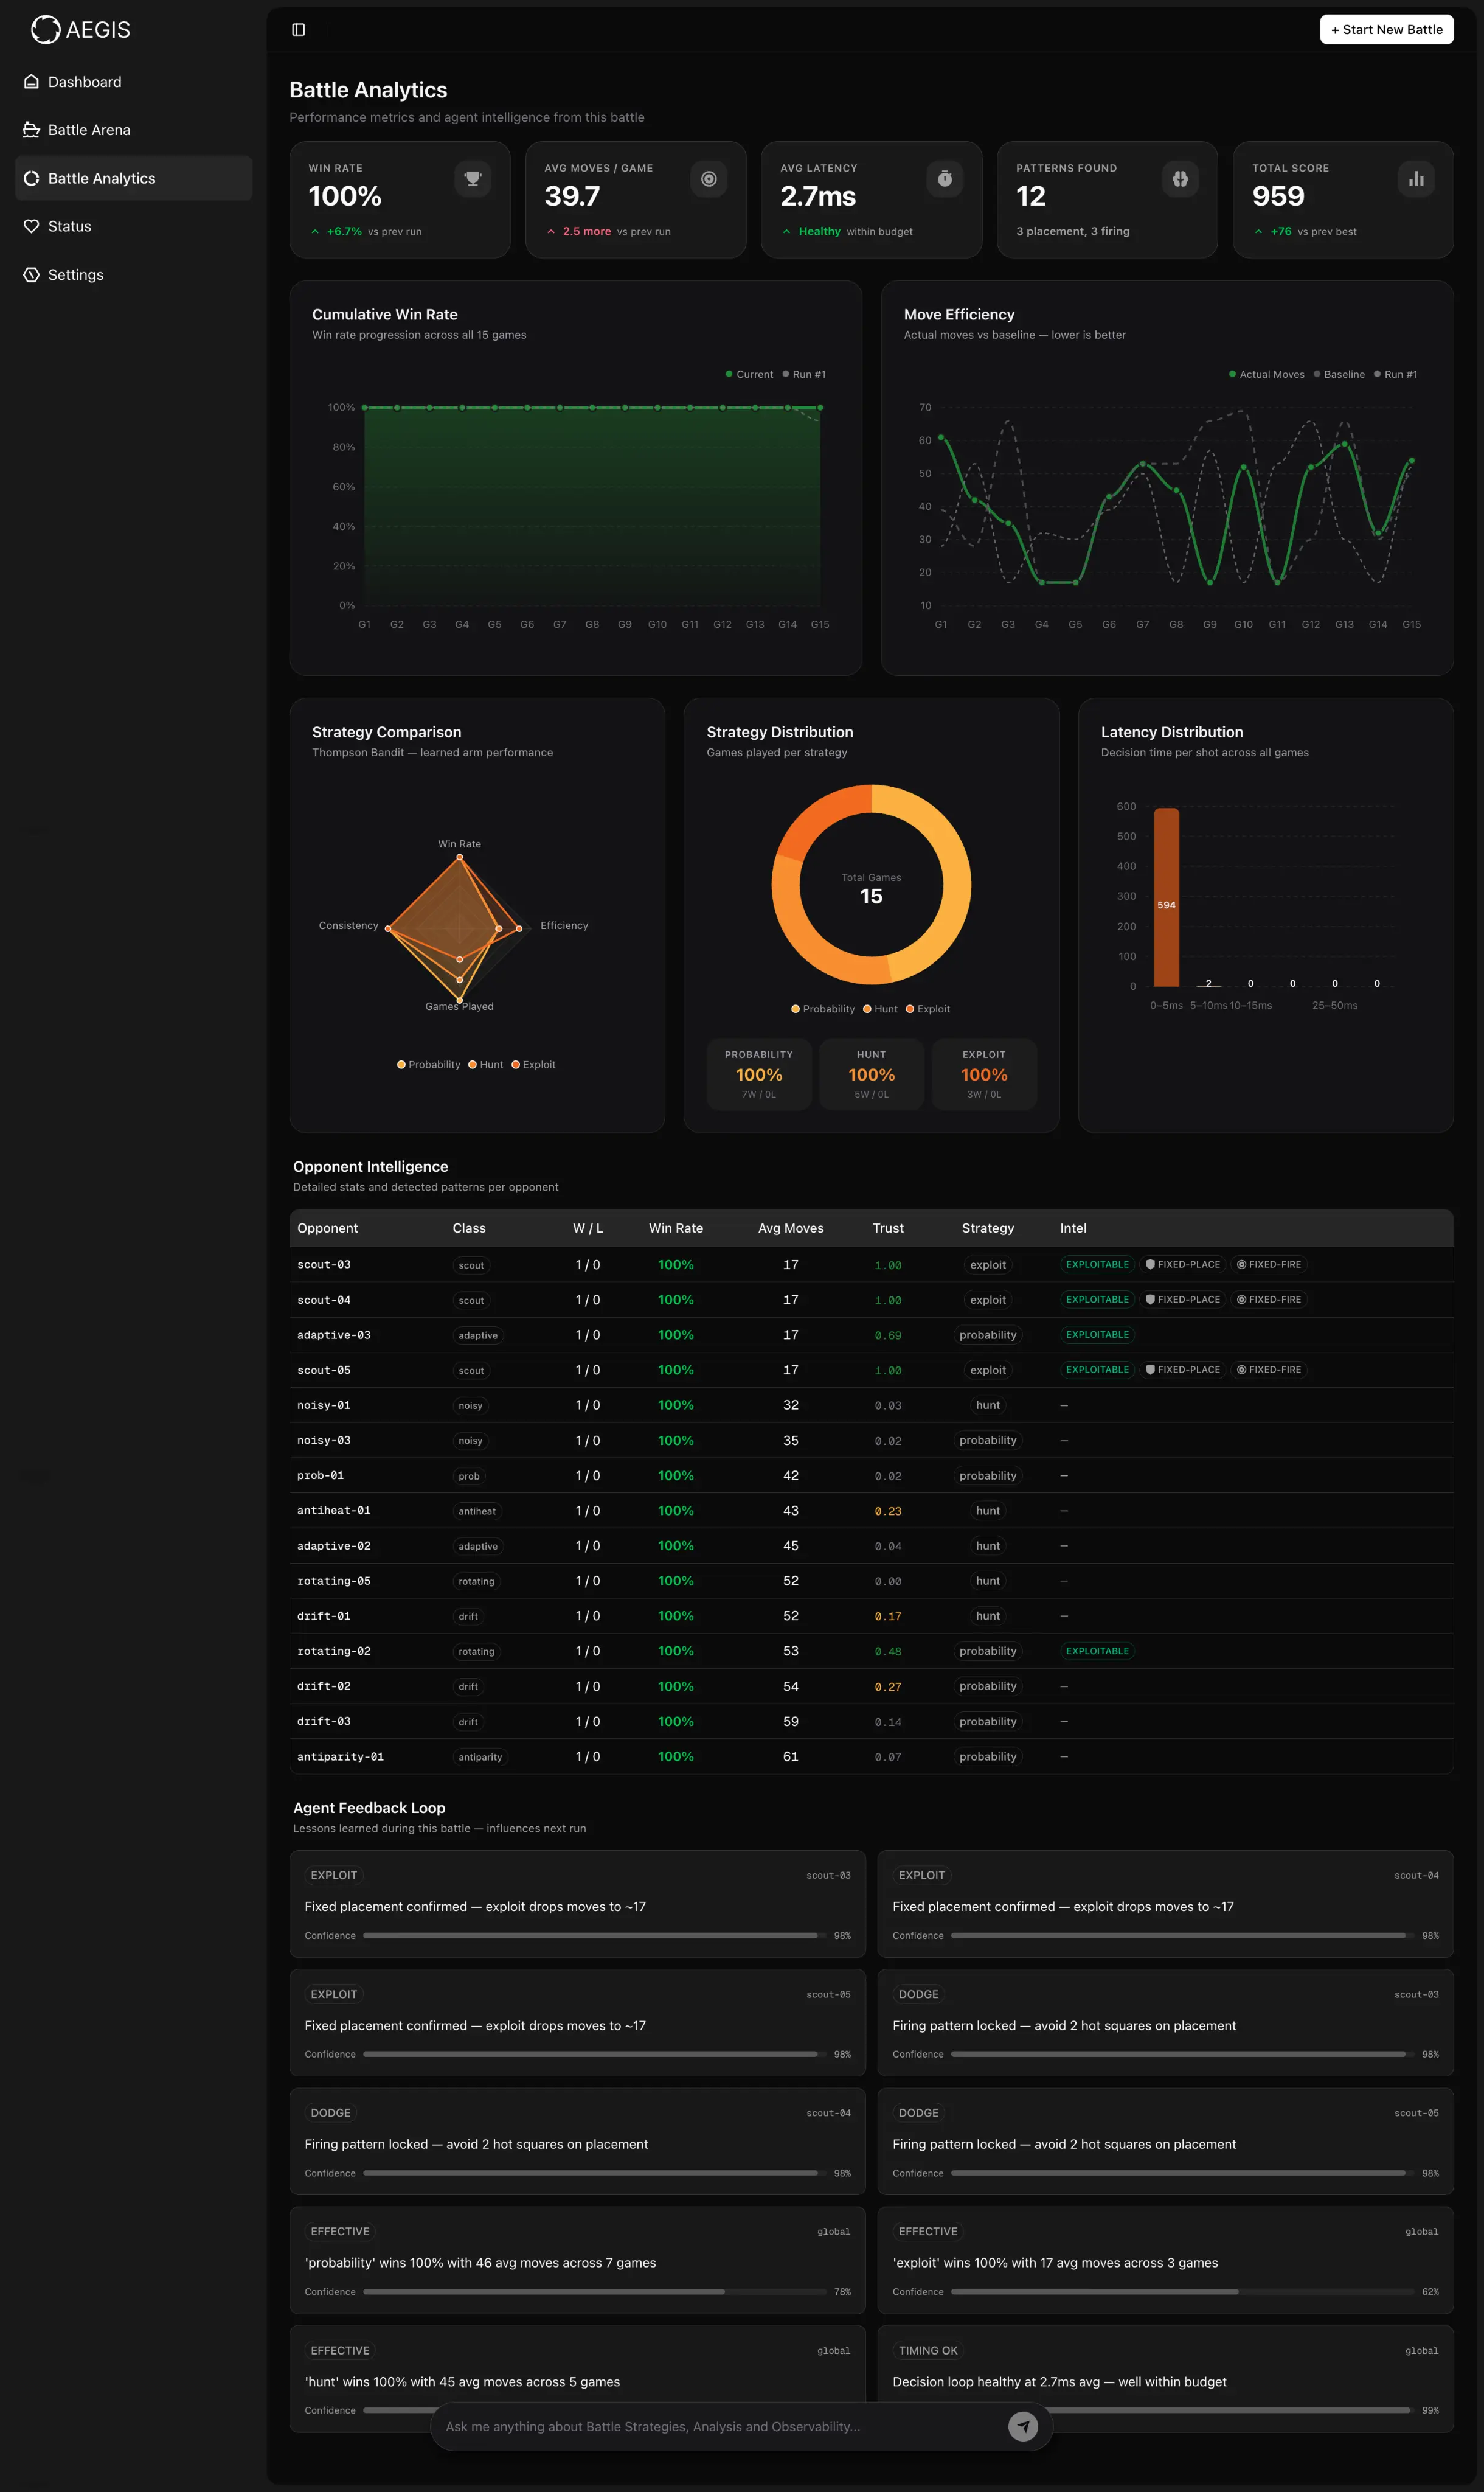Click the Patterns Found brain icon
Screen dimensions: 1484x2492
1180,179
